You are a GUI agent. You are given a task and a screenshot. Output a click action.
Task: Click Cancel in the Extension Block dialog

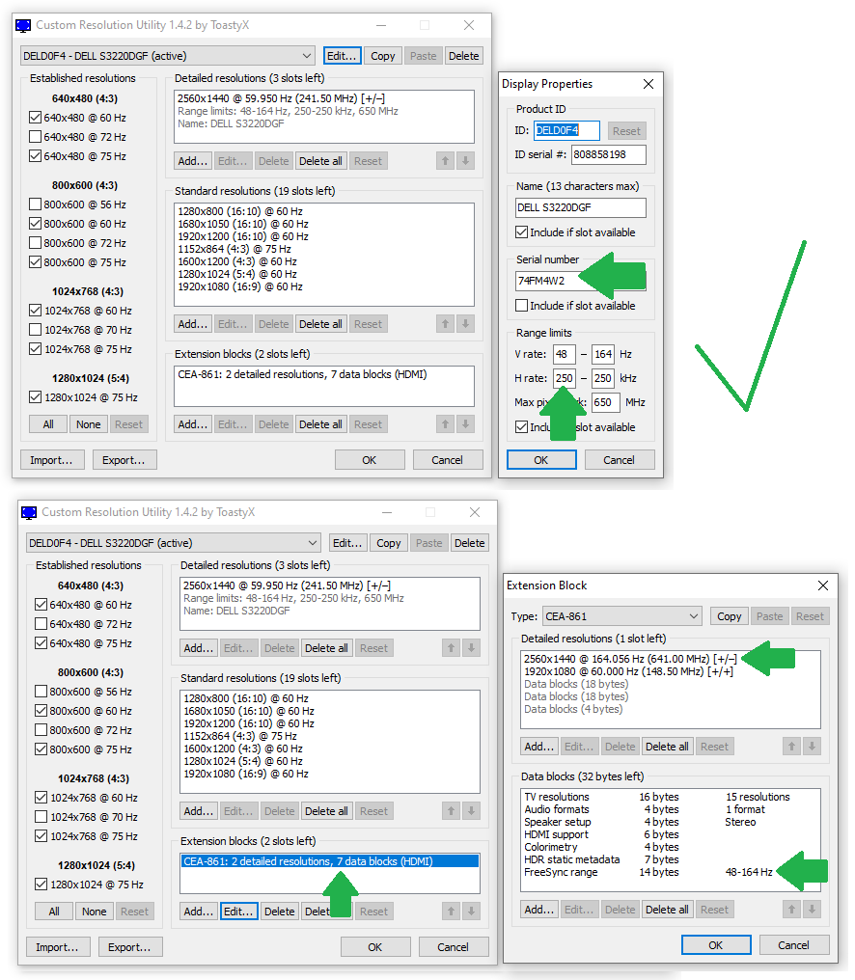pyautogui.click(x=793, y=945)
